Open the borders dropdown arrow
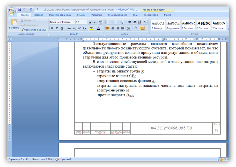This screenshot has width=236, height=167. coord(146,28)
